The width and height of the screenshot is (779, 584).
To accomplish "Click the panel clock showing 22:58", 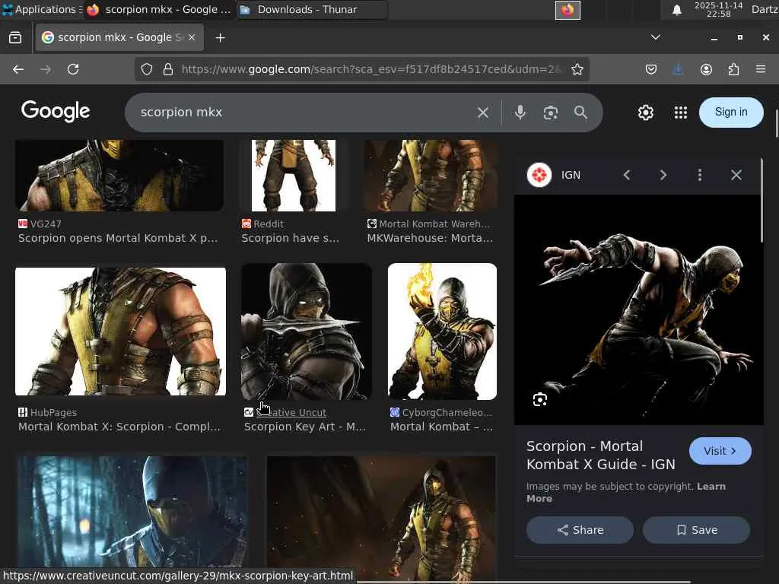I will [x=718, y=9].
